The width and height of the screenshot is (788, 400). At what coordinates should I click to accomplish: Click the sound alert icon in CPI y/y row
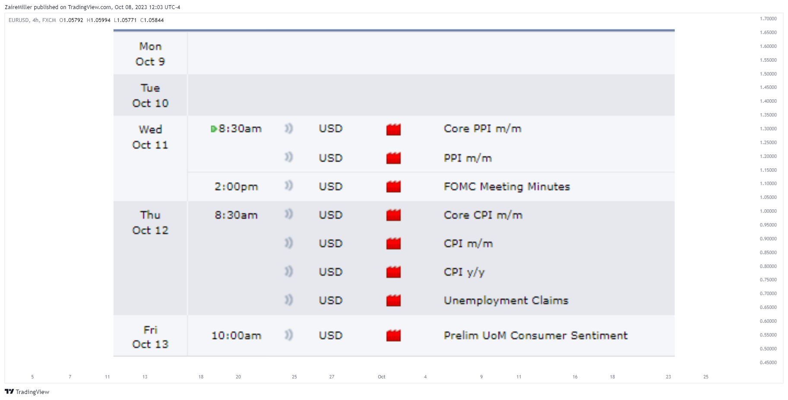(x=289, y=271)
